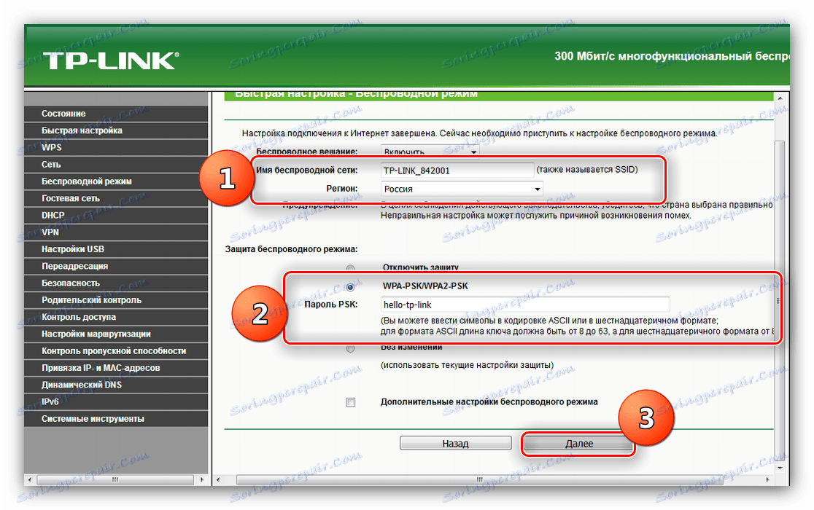Select the WPA-PSK/WPA2-PSK radio button
Screen dimensions: 814x510
click(x=350, y=286)
